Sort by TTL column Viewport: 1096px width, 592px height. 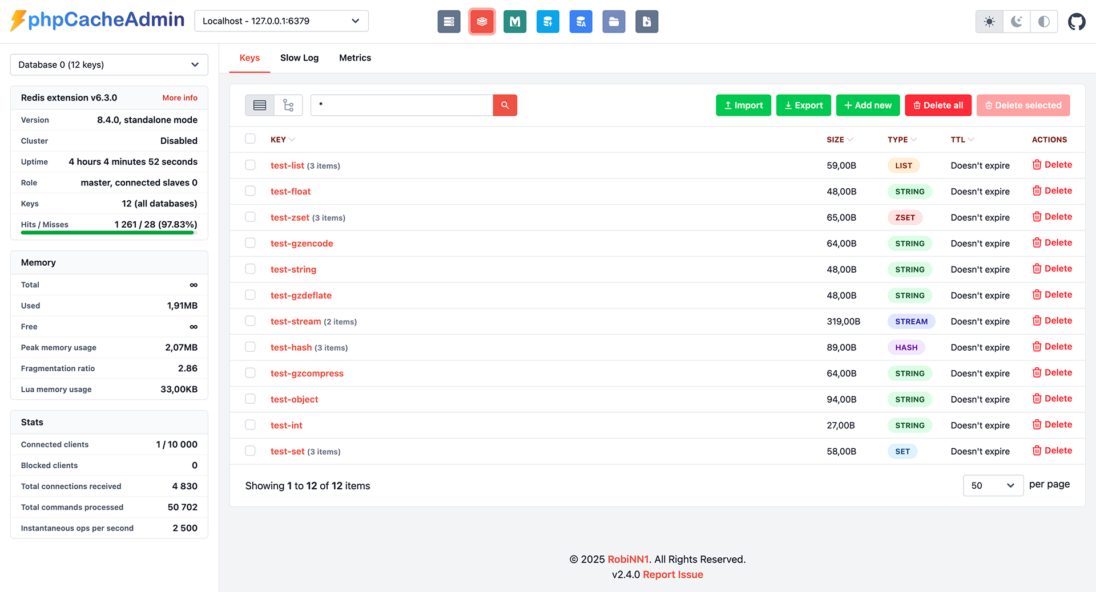pos(962,140)
